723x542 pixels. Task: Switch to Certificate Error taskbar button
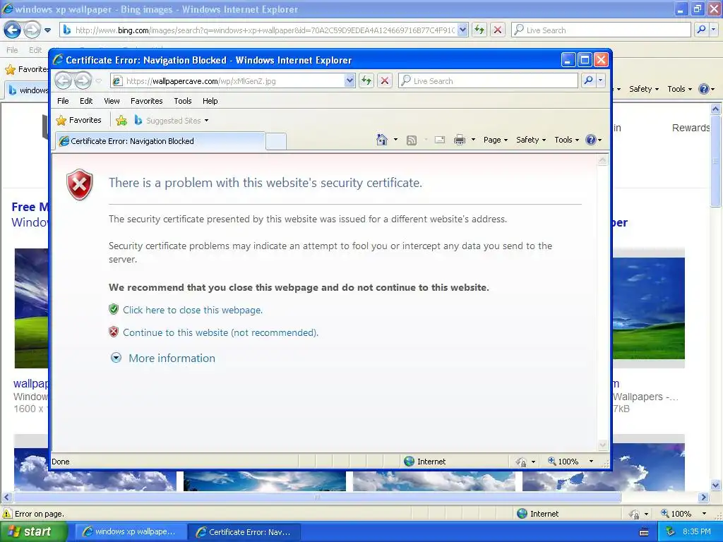tap(244, 531)
